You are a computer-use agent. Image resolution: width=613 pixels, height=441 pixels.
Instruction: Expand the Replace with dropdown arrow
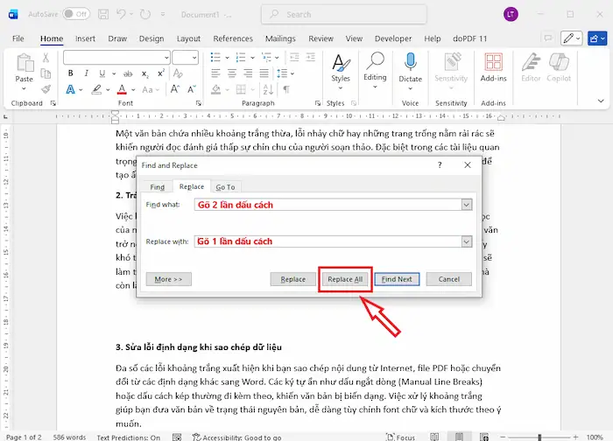(x=466, y=241)
